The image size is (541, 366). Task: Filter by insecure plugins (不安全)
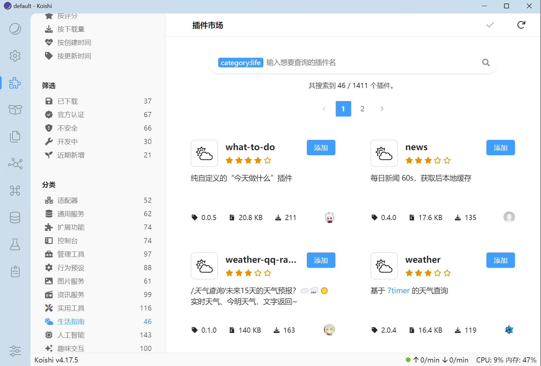pyautogui.click(x=98, y=128)
